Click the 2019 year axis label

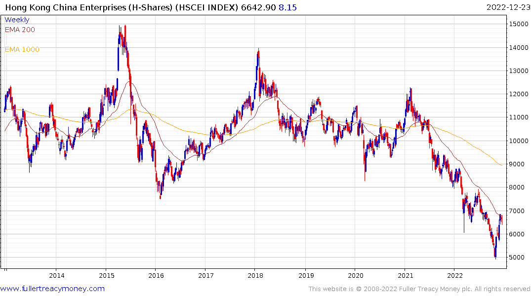click(x=306, y=275)
